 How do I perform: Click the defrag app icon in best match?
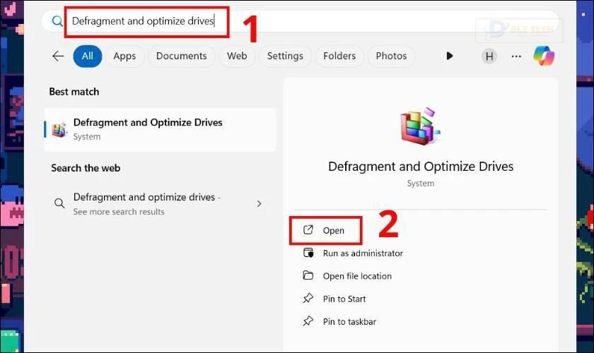pyautogui.click(x=59, y=130)
